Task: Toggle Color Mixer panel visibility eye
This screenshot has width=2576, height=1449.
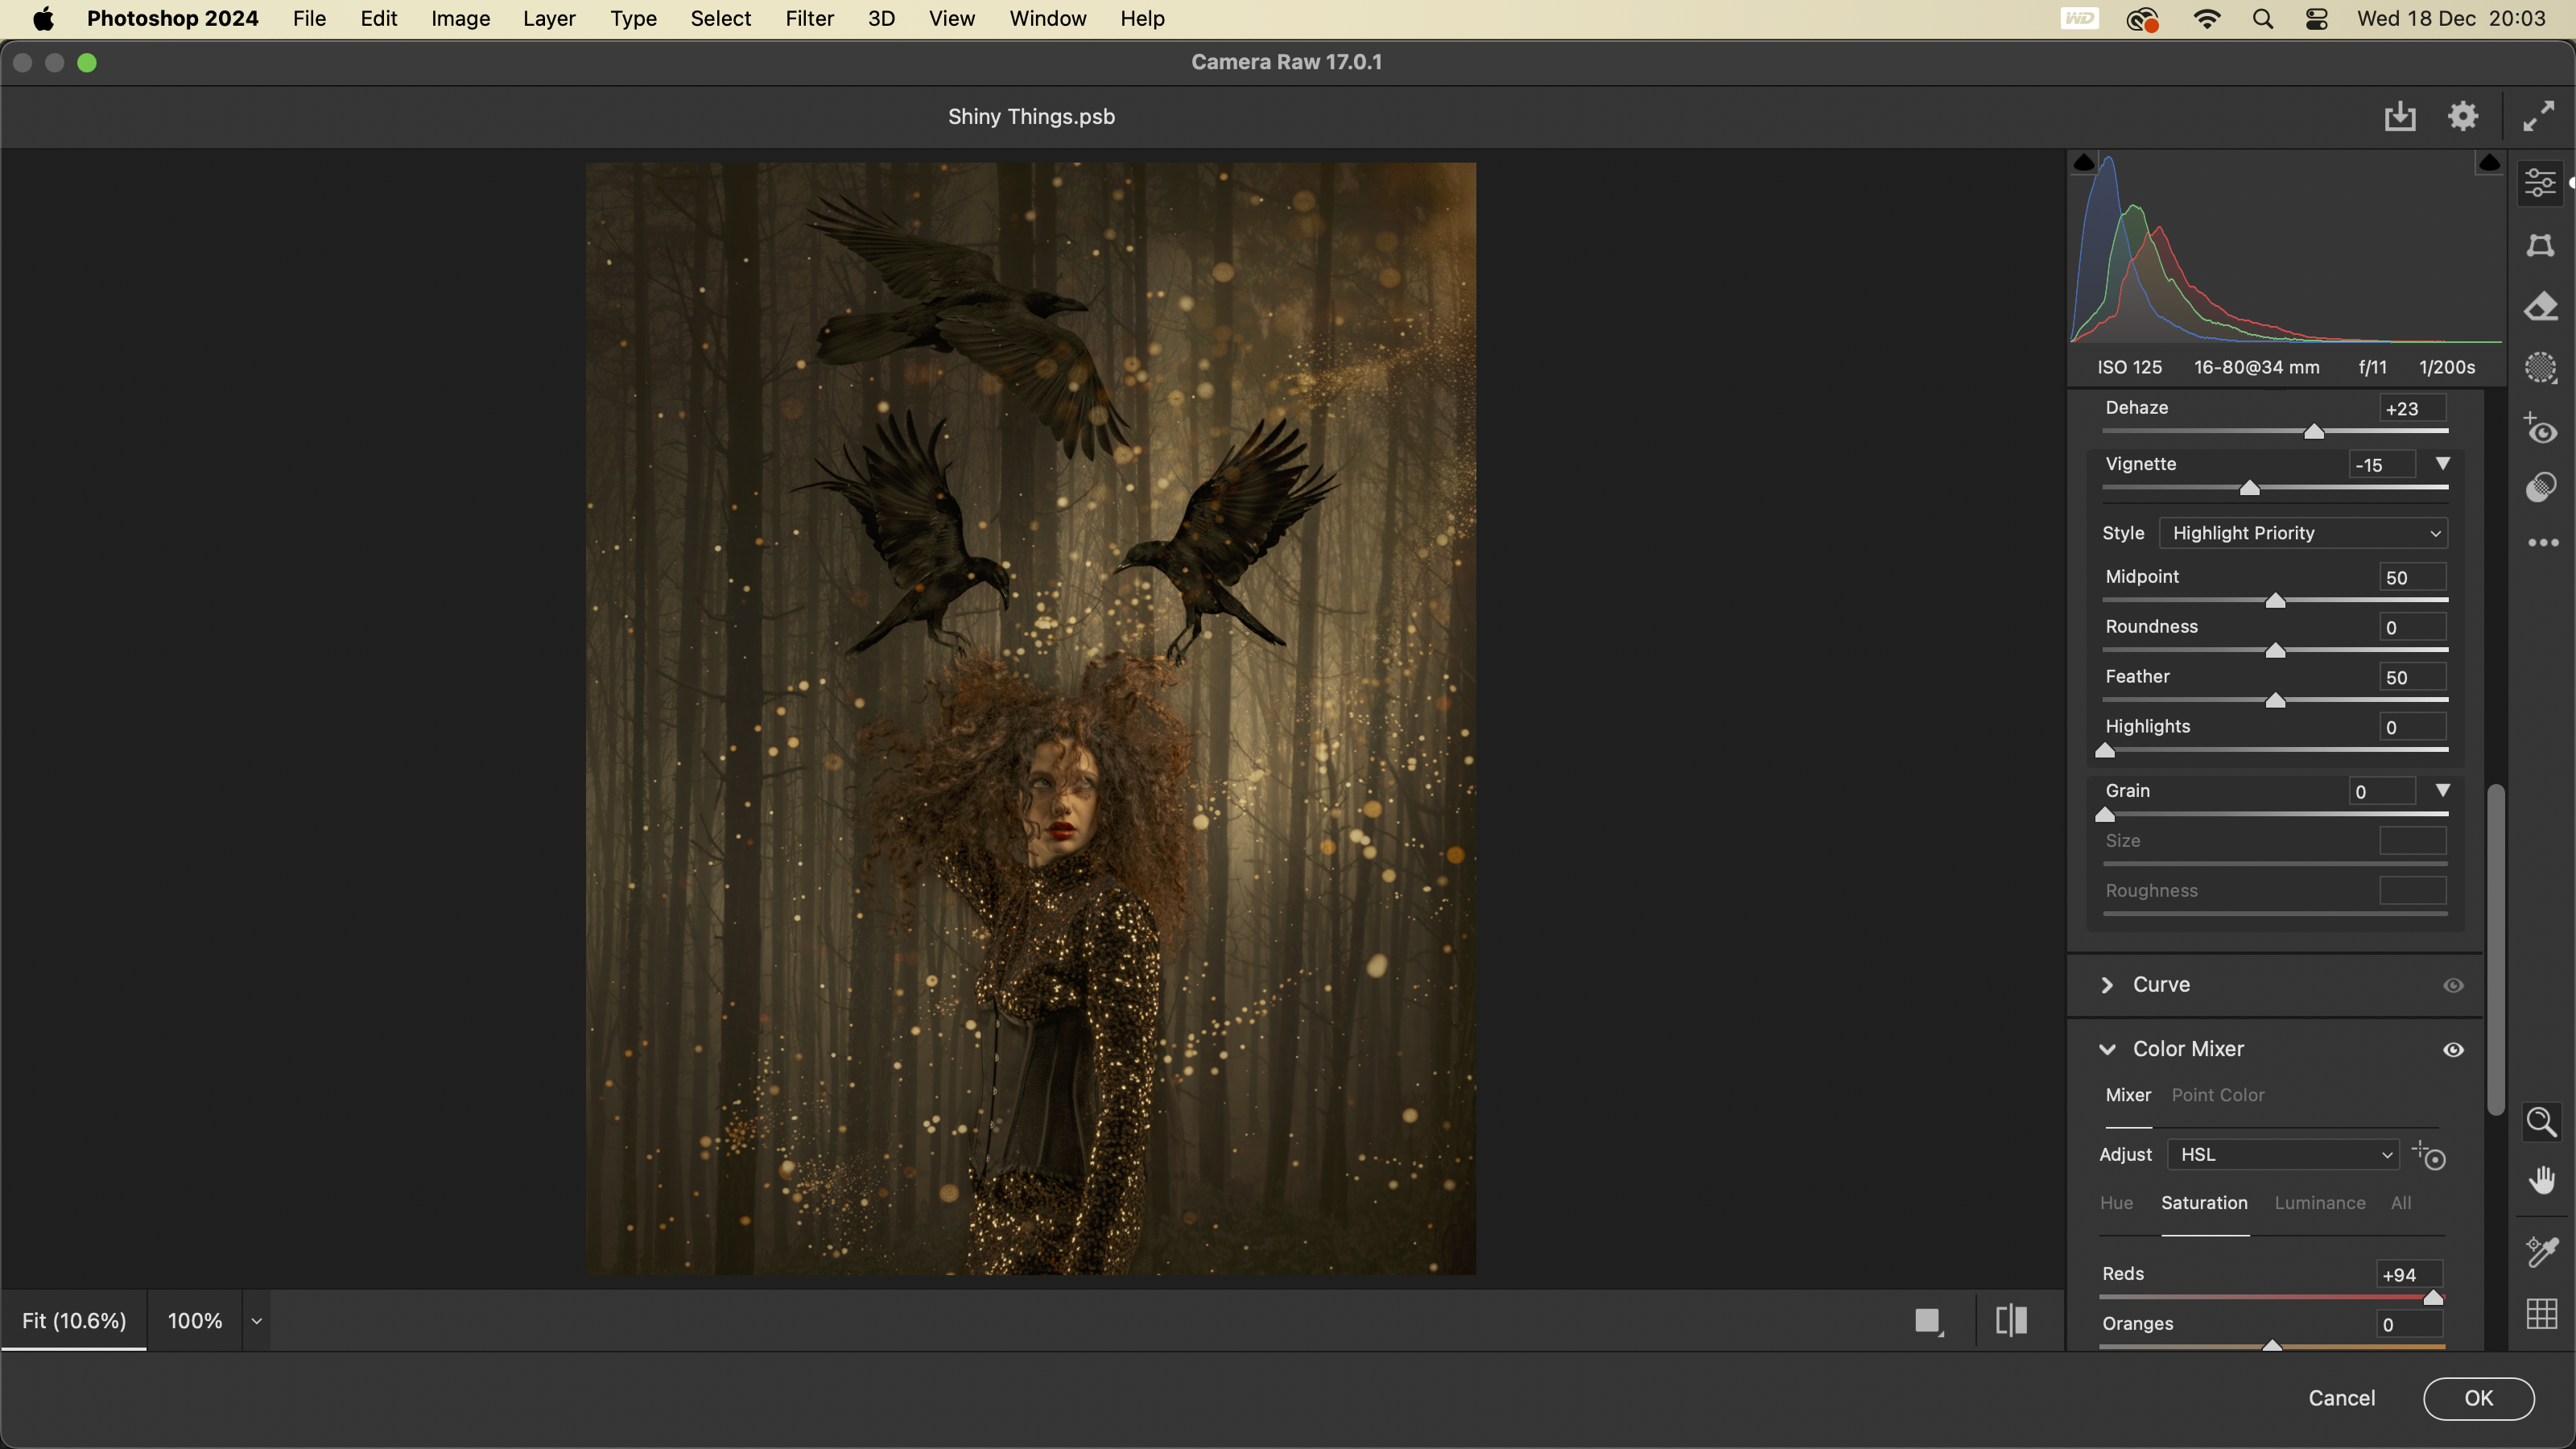Action: [2453, 1049]
